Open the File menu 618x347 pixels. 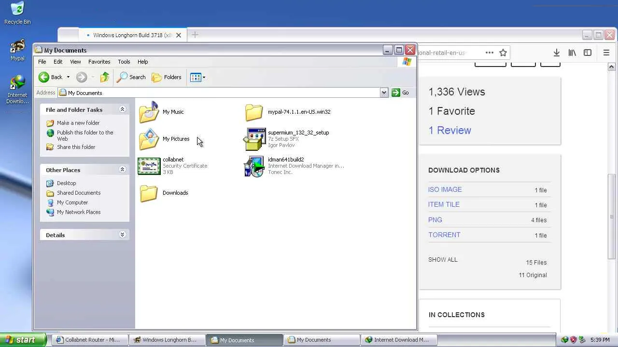42,62
